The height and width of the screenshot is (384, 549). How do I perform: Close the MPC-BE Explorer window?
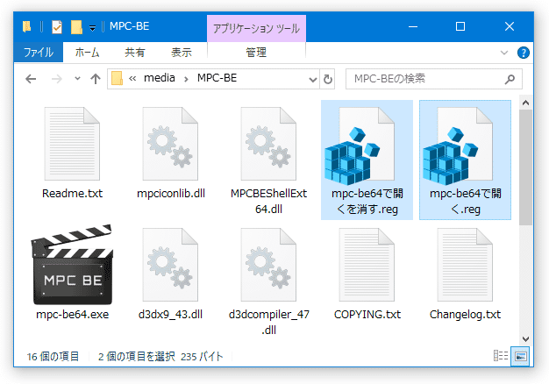[509, 26]
